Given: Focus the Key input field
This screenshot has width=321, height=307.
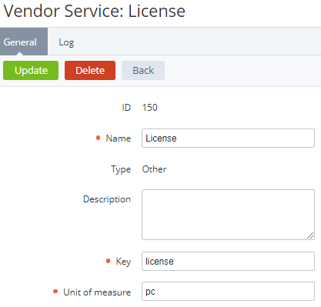Looking at the screenshot, I should [228, 262].
